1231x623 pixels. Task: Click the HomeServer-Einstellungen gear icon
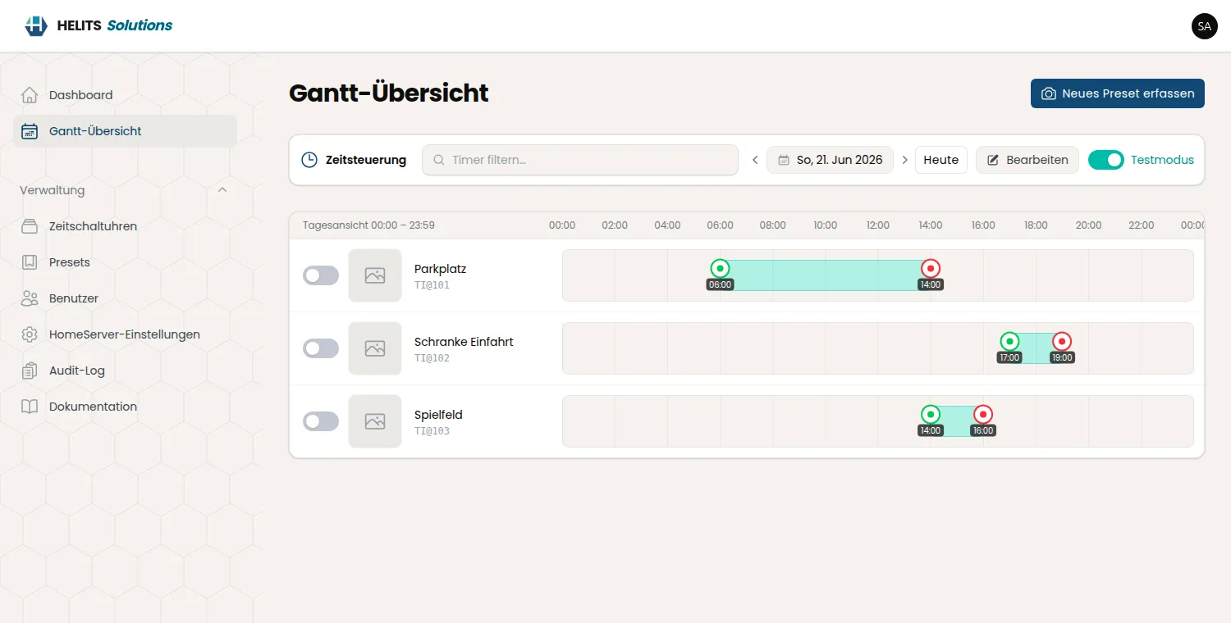(x=30, y=334)
